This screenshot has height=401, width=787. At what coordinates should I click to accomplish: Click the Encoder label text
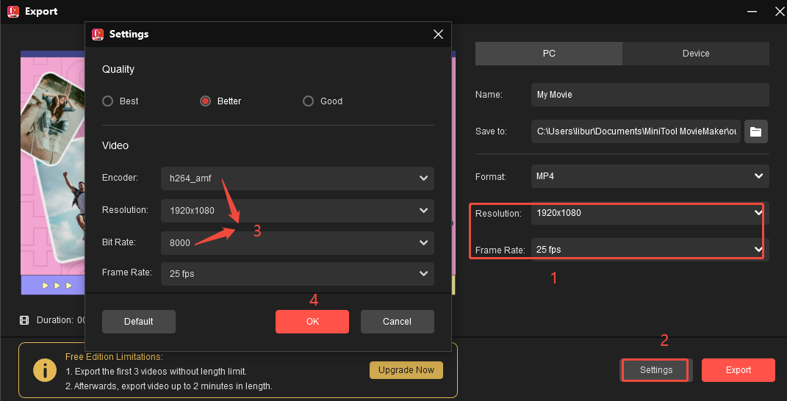pos(120,178)
